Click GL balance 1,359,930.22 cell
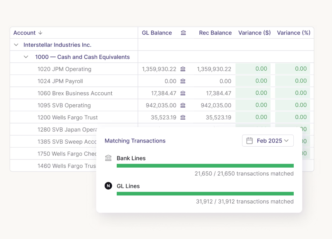The height and width of the screenshot is (239, 332). pos(159,69)
